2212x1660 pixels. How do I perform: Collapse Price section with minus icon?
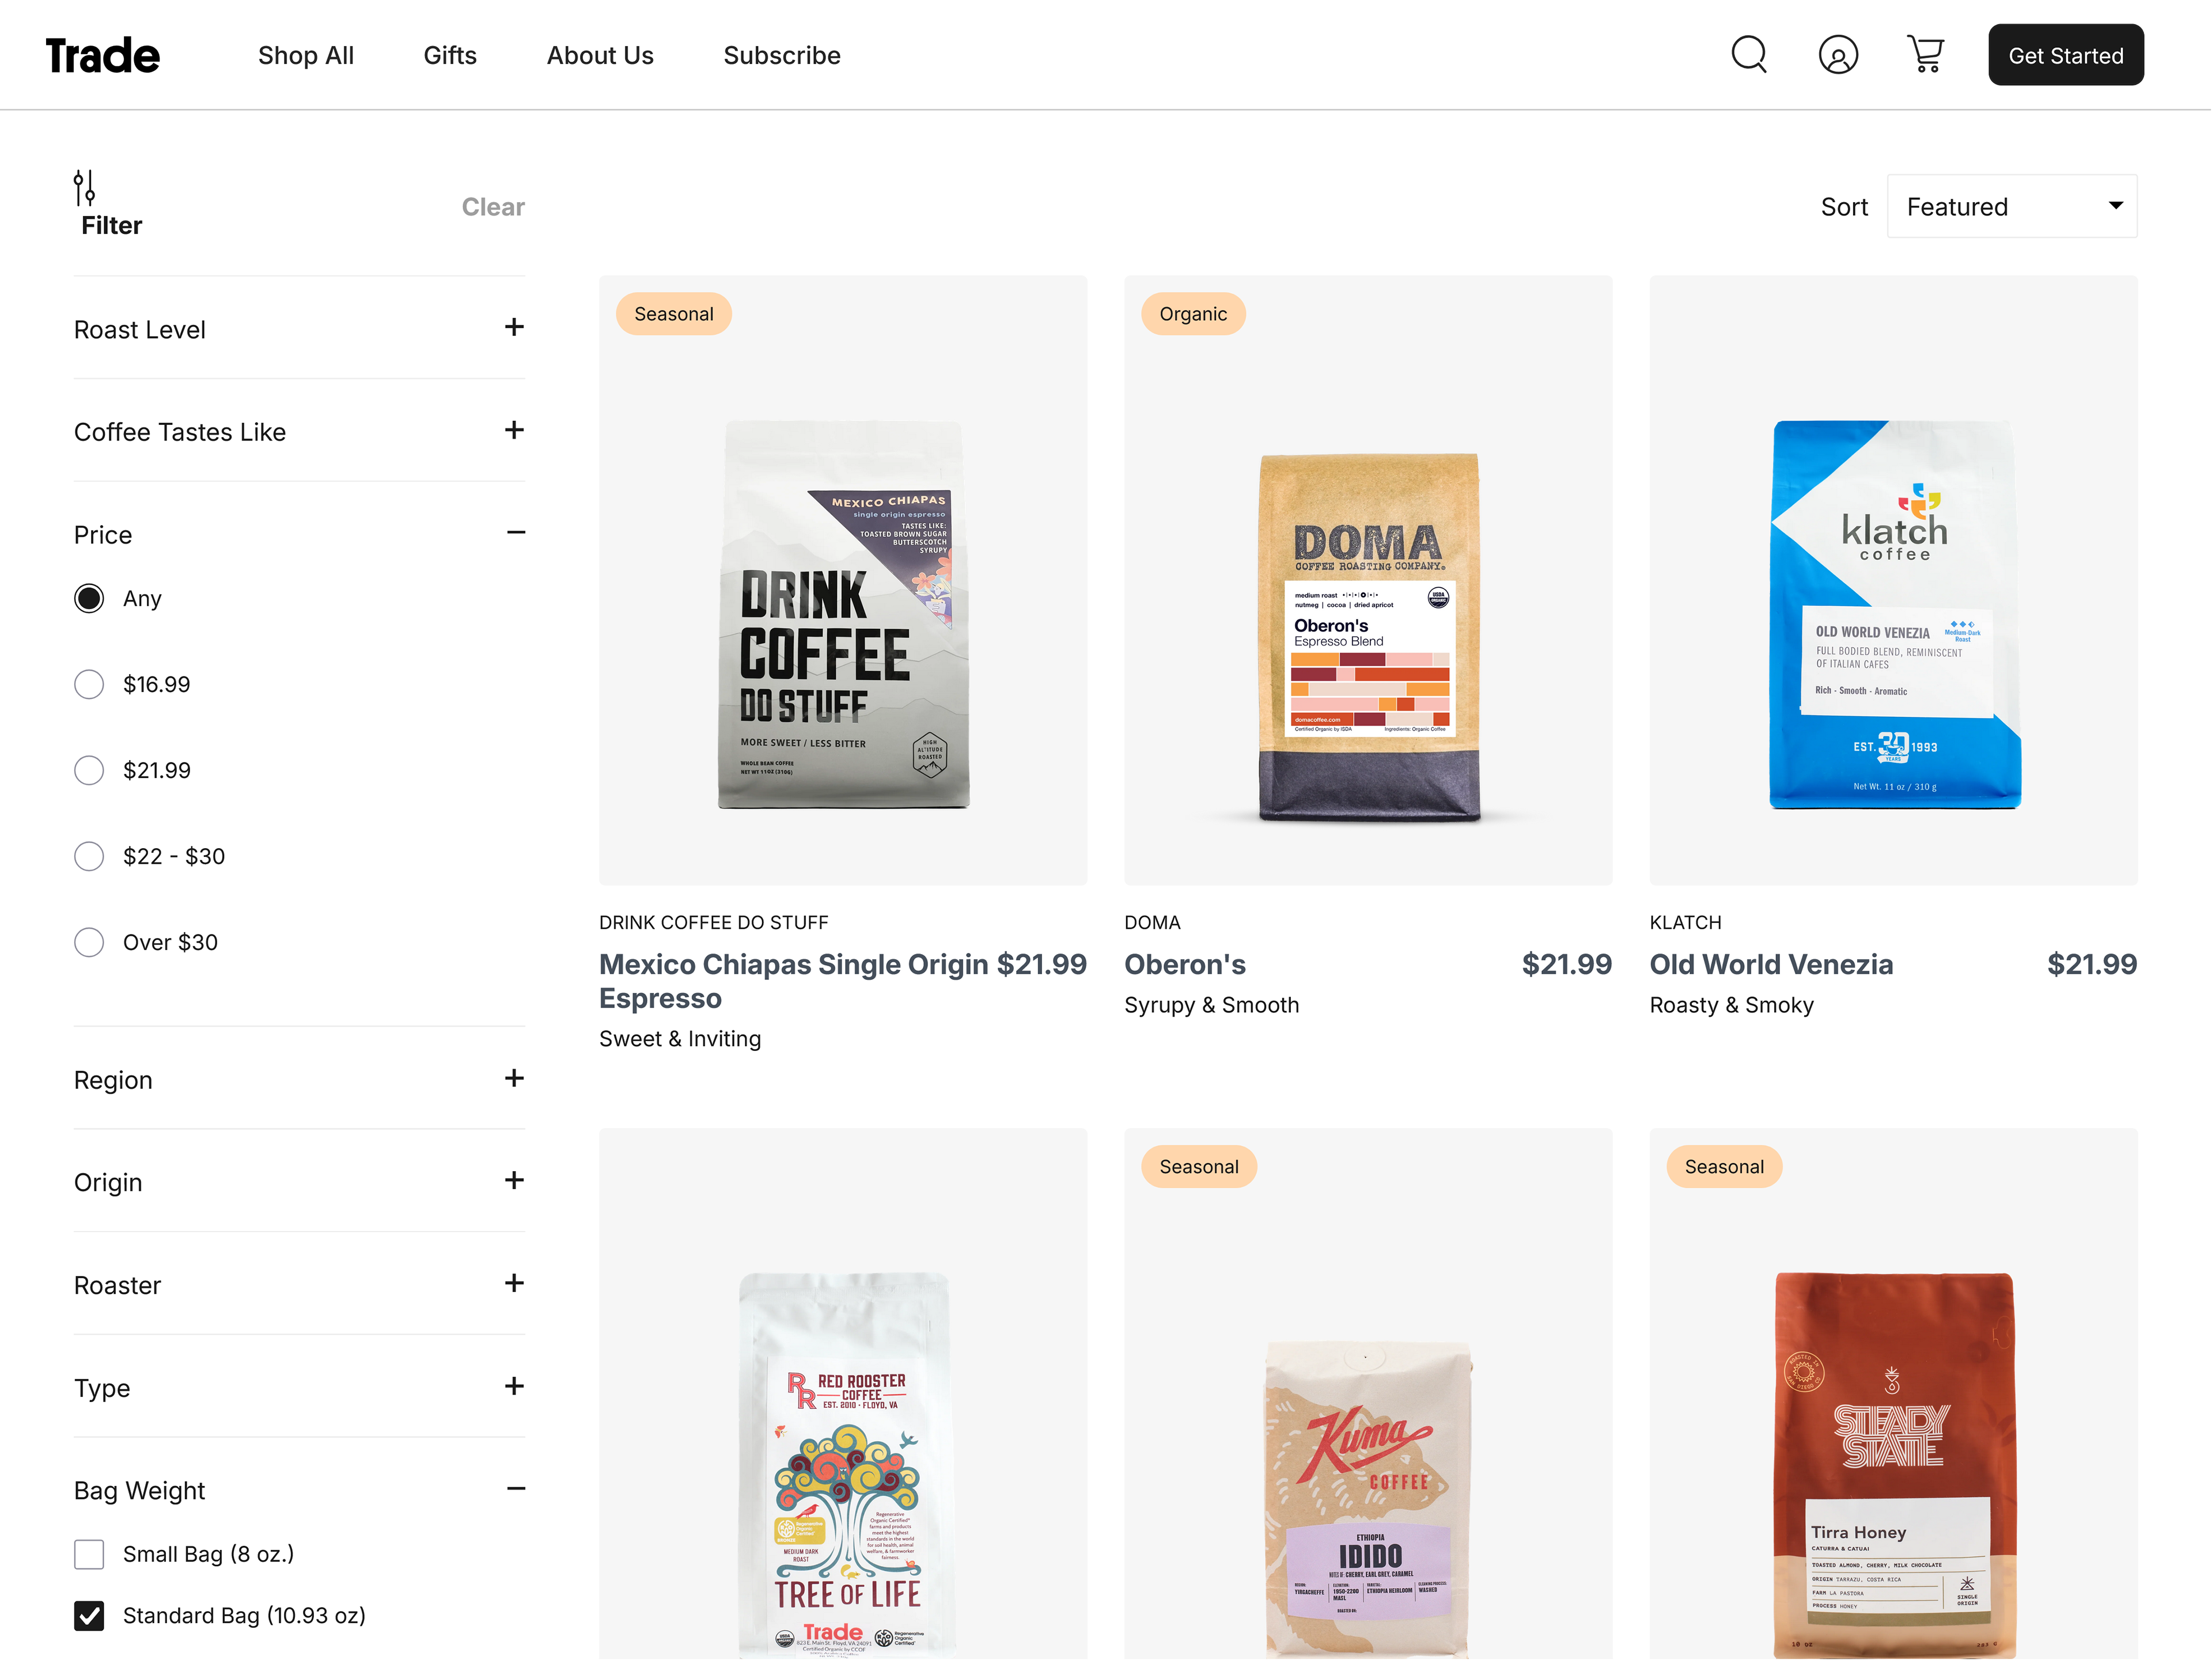pyautogui.click(x=515, y=533)
